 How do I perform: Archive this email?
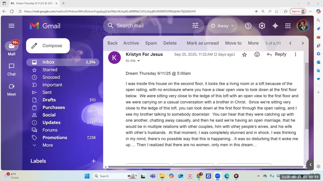click(x=131, y=43)
